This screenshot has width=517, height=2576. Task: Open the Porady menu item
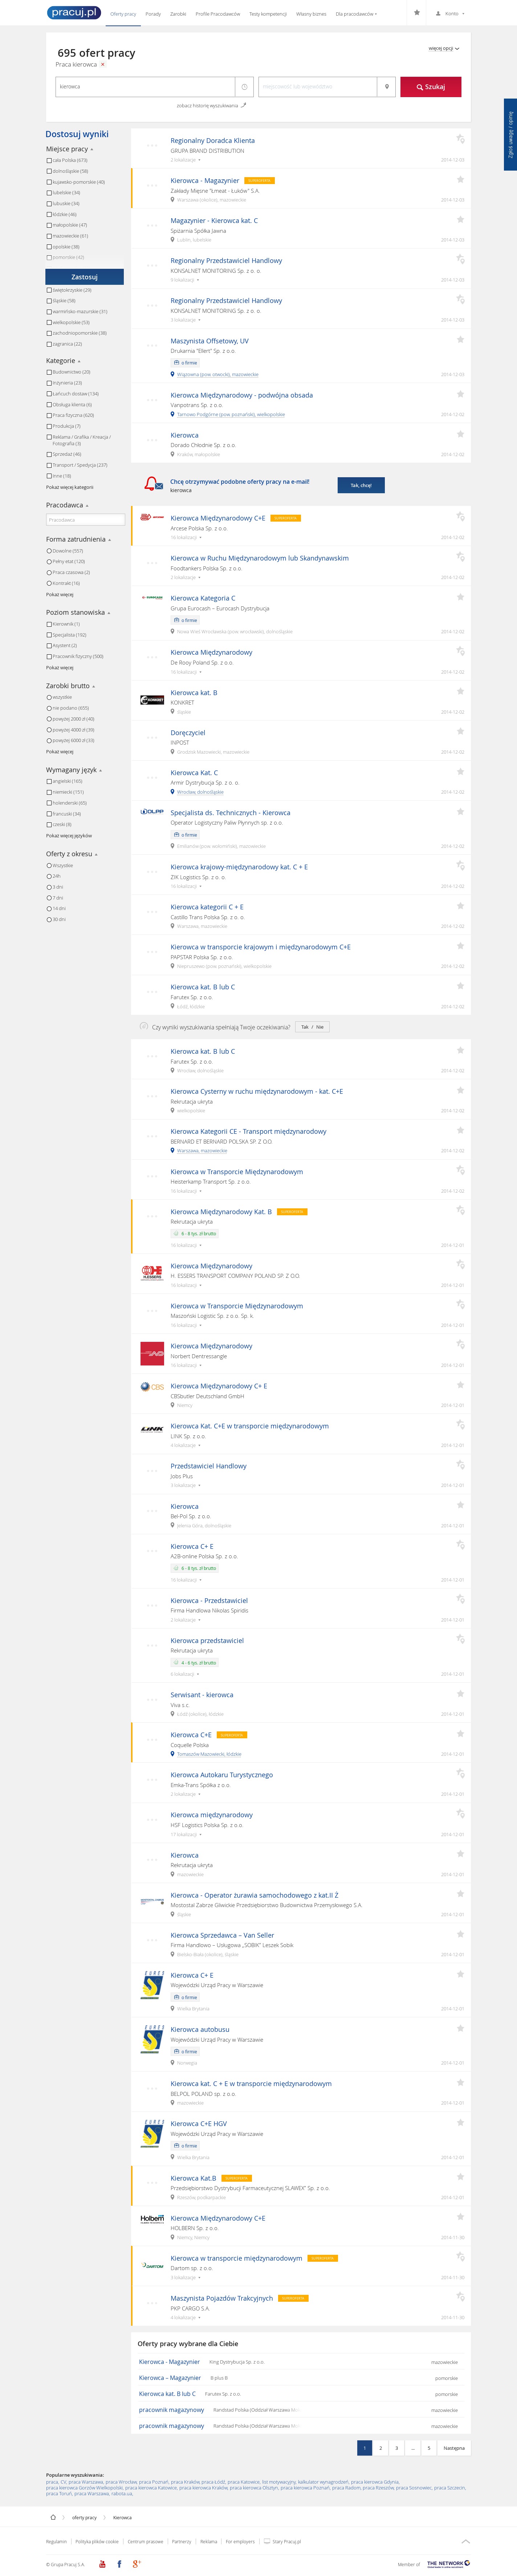pos(153,14)
